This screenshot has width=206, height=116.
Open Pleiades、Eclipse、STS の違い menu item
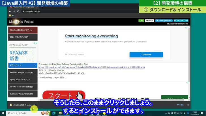23,72
